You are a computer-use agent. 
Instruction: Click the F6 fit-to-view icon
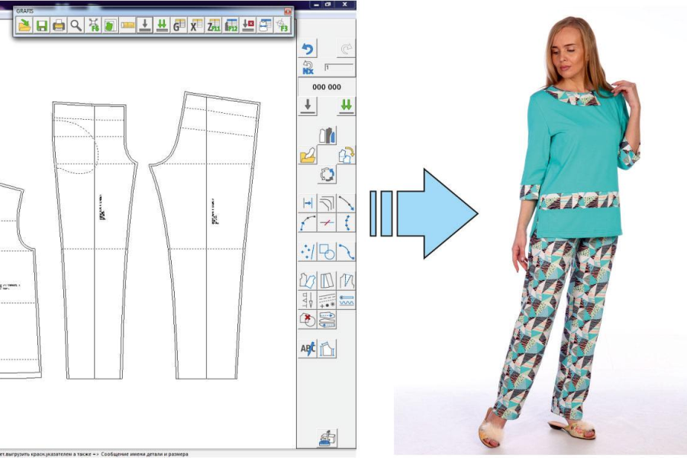pos(93,26)
